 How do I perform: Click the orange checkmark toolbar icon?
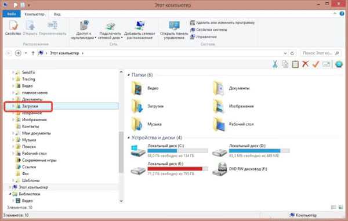coord(316,64)
